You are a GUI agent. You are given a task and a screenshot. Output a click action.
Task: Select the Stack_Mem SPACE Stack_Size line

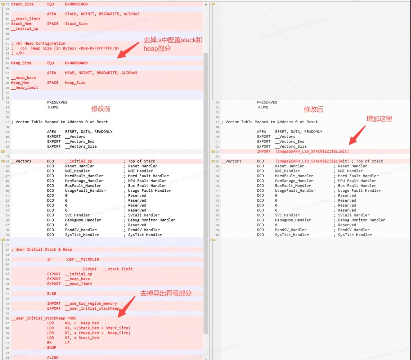click(x=107, y=24)
